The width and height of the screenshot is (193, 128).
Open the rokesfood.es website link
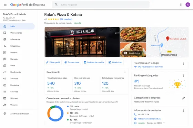(x=150, y=119)
